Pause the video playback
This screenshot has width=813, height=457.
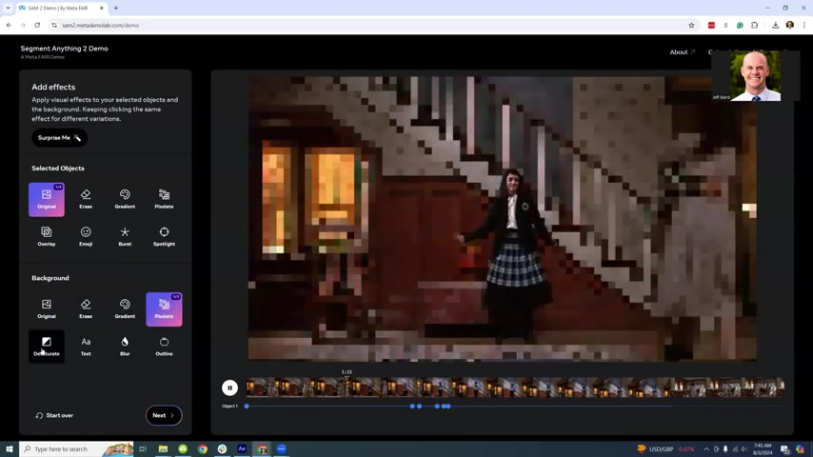pyautogui.click(x=229, y=387)
